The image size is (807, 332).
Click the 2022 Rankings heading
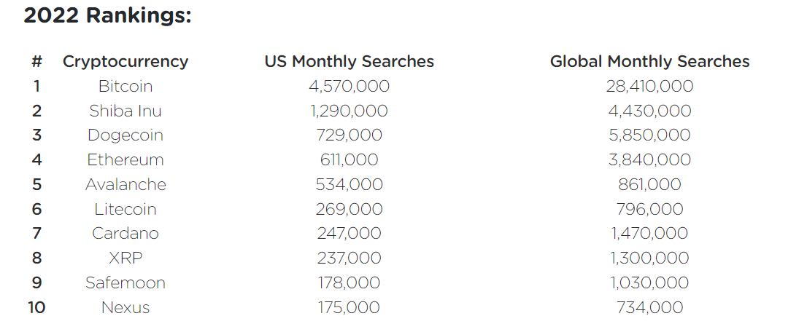107,15
